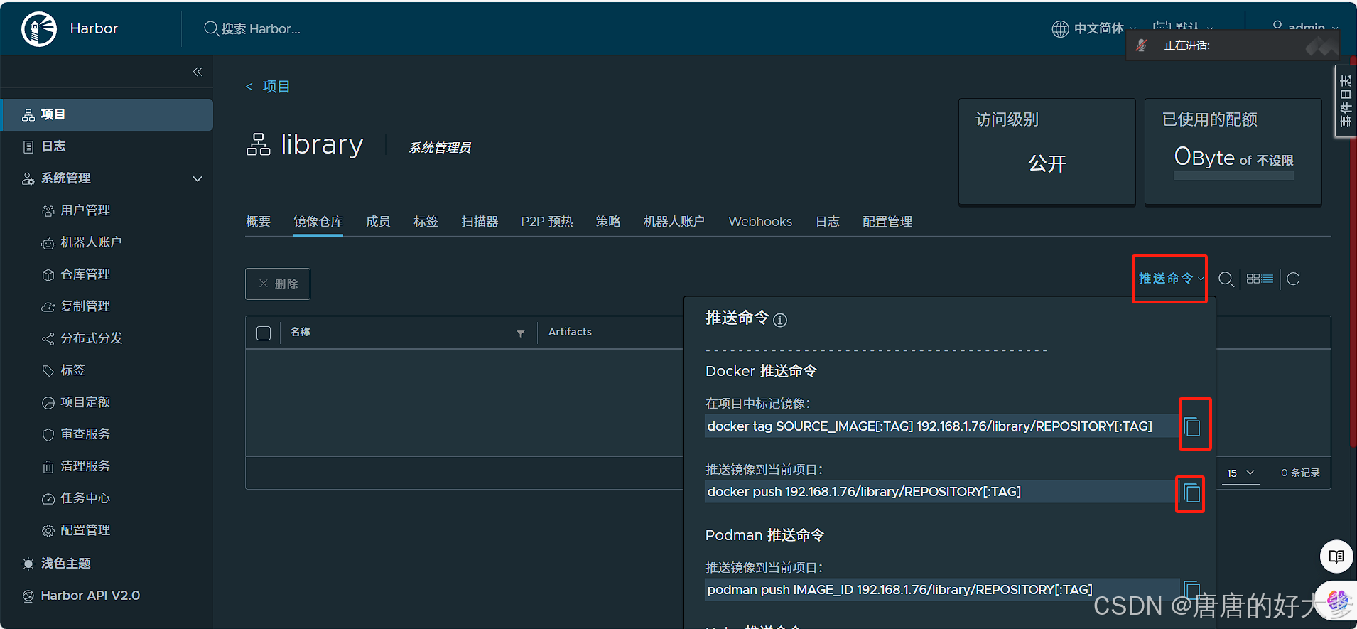Switch to 浅色主题 light theme
This screenshot has width=1357, height=629.
pyautogui.click(x=65, y=564)
